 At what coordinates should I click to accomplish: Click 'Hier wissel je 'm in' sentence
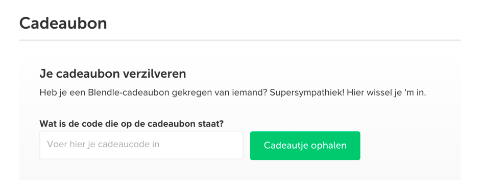[387, 92]
